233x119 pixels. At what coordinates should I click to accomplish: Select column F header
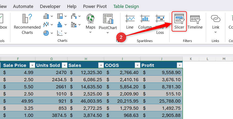(18, 59)
